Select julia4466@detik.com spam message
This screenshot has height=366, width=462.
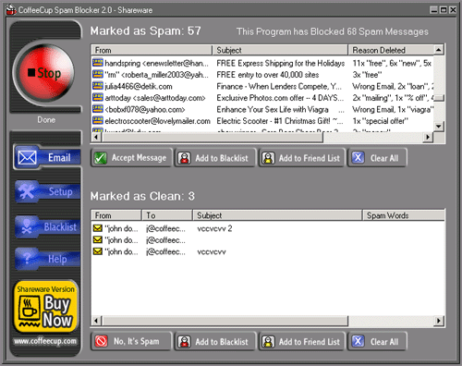(262, 86)
